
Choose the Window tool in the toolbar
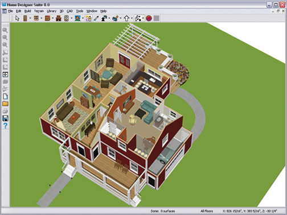[x=36, y=18]
